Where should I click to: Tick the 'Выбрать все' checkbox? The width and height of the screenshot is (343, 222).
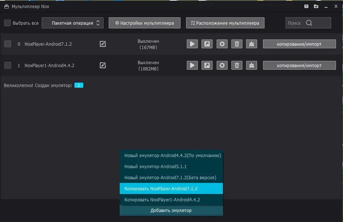pyautogui.click(x=7, y=23)
